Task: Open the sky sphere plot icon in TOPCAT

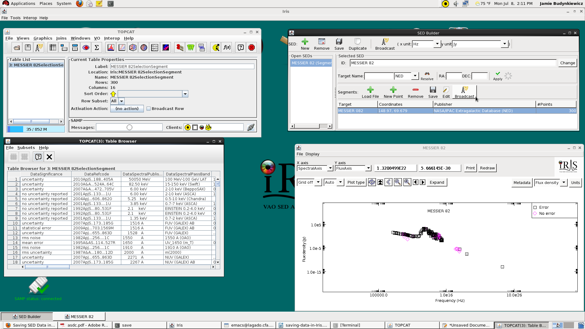Action: tap(144, 48)
